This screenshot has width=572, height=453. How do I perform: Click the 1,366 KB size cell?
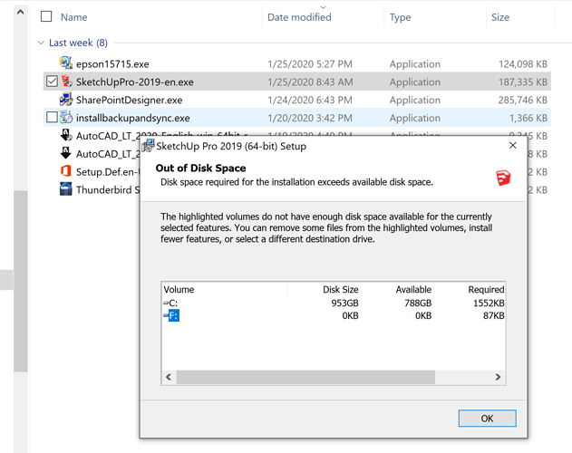528,118
